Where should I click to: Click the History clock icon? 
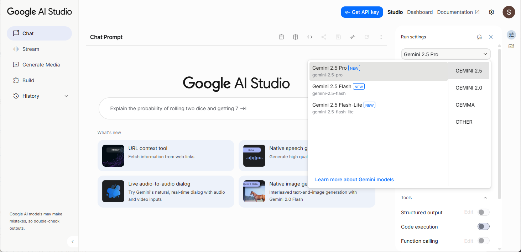[x=16, y=96]
